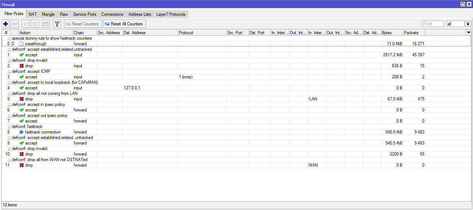Click drop icon in rule 11 WAN

[22, 165]
